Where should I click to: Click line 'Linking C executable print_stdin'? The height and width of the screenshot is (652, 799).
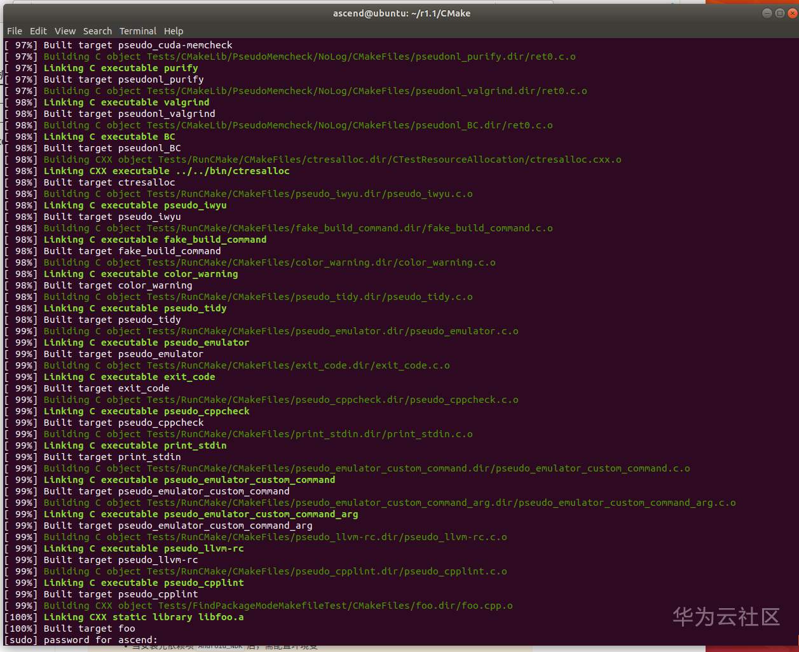click(x=115, y=445)
